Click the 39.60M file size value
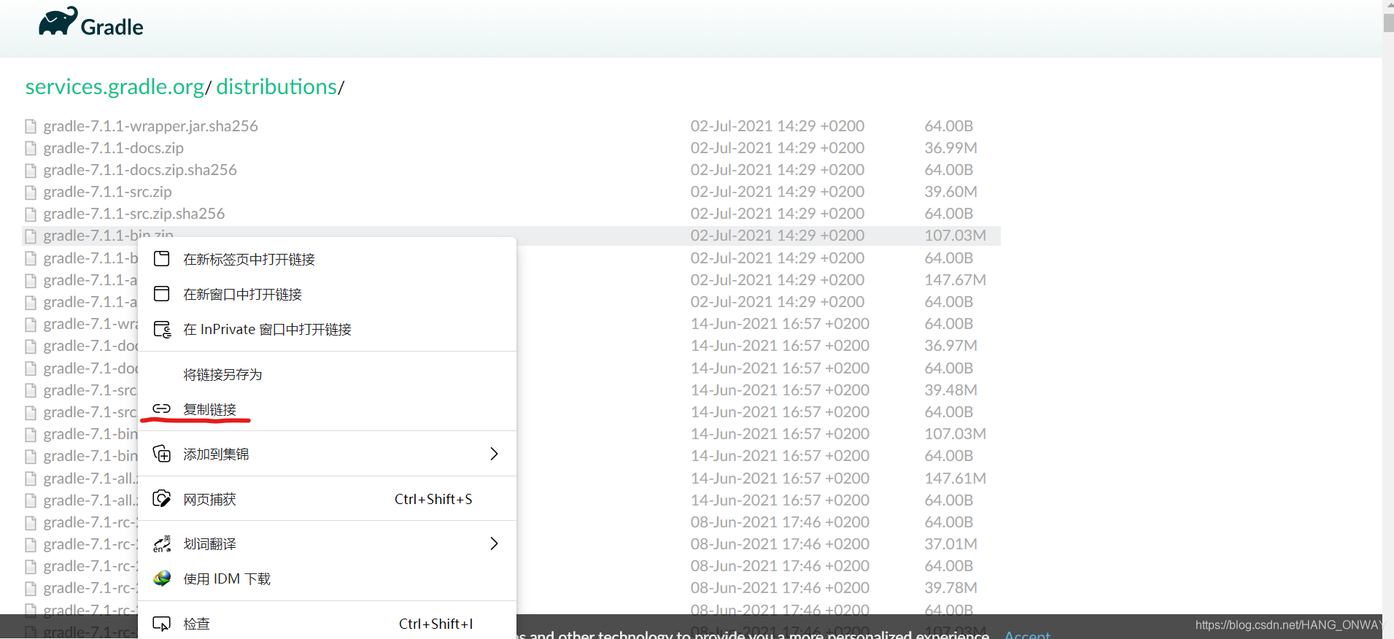 point(950,192)
